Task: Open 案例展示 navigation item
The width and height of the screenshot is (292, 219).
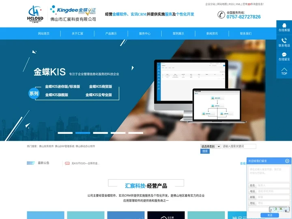Action: [178, 34]
